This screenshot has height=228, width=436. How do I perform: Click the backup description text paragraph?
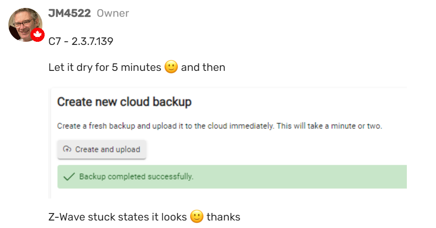tap(220, 126)
